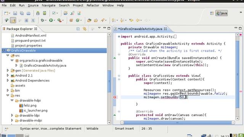This screenshot has height=137, width=244.
Task: Click the red error marker beside setBounds
Action: (x=115, y=97)
